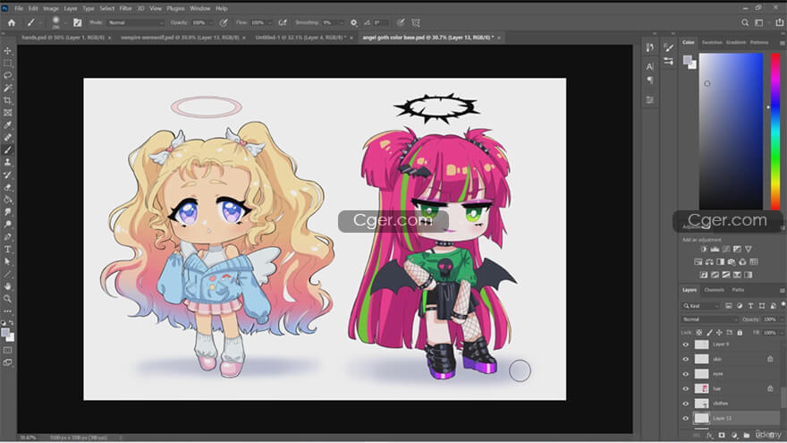Lock all on current layer
Image resolution: width=787 pixels, height=443 pixels.
point(740,333)
